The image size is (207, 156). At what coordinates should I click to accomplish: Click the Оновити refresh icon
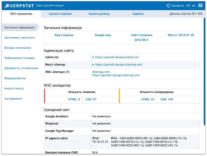[x=168, y=6]
